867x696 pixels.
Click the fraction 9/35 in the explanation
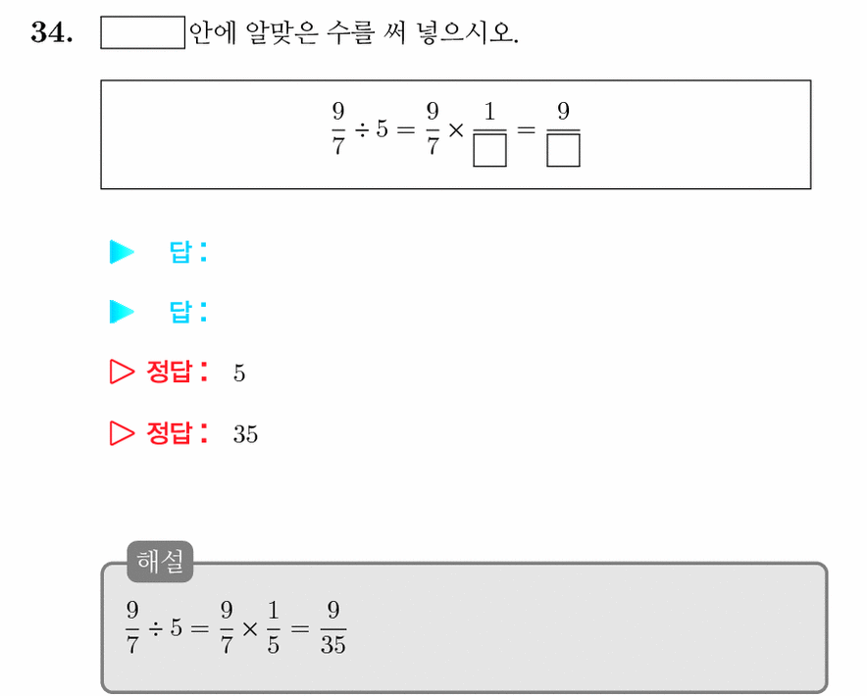tap(332, 627)
